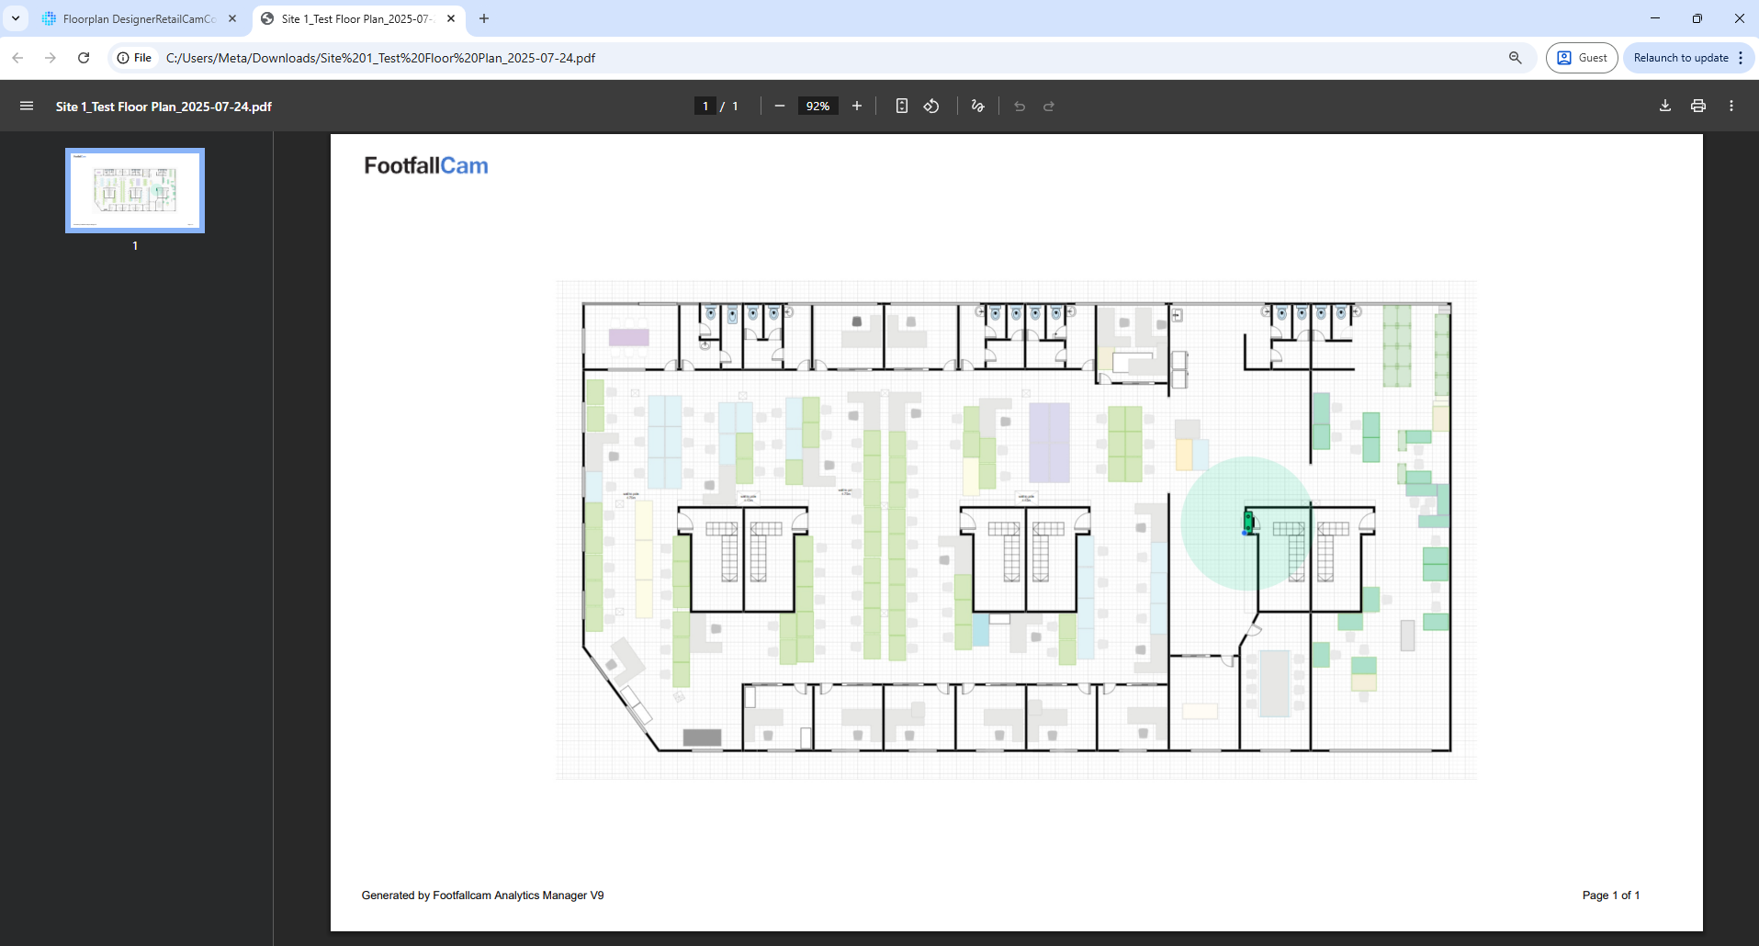Print the floor plan PDF
Viewport: 1759px width, 946px height.
pyautogui.click(x=1697, y=107)
